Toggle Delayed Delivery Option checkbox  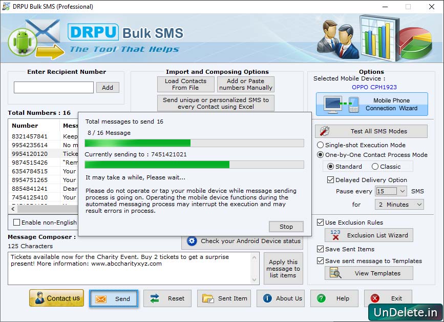tap(330, 179)
